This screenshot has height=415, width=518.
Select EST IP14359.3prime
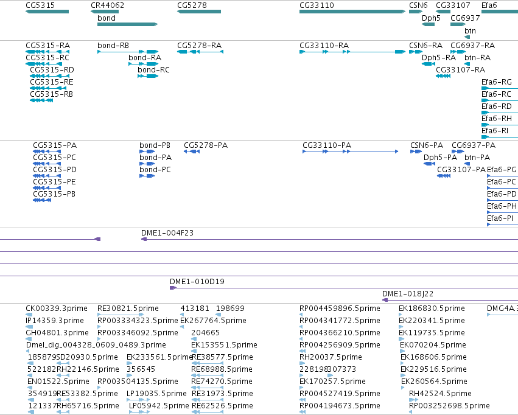pos(29,327)
